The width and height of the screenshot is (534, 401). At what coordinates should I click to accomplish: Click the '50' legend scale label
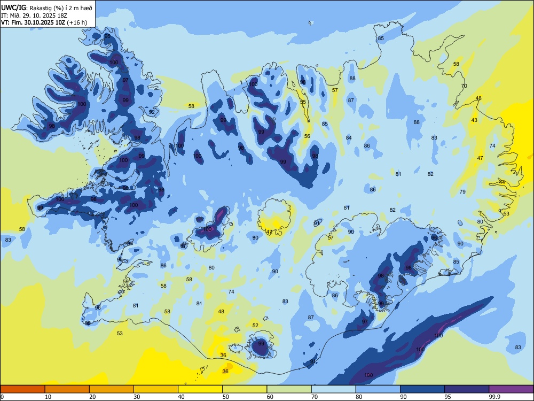coord(225,397)
